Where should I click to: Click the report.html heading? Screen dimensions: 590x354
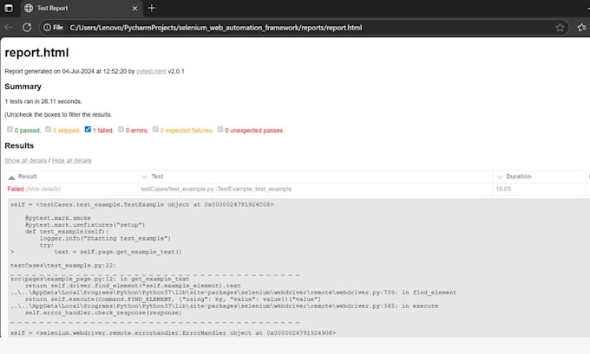[36, 53]
